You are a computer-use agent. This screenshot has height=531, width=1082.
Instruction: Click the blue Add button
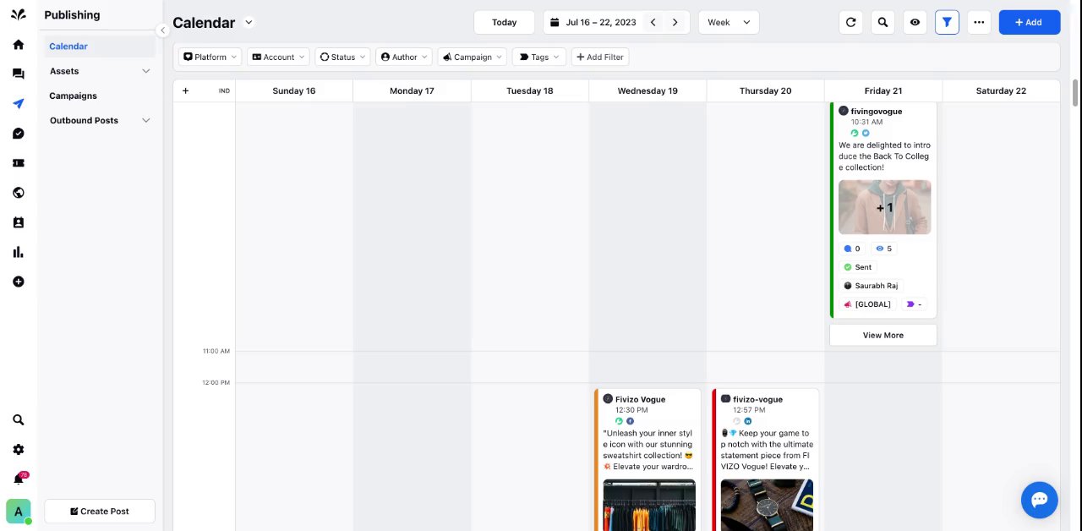click(1030, 22)
